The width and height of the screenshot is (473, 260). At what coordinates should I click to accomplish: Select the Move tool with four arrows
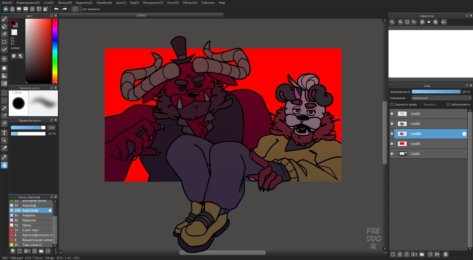pos(4,59)
